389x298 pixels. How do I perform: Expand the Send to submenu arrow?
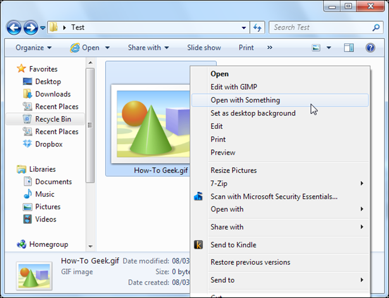pyautogui.click(x=362, y=280)
